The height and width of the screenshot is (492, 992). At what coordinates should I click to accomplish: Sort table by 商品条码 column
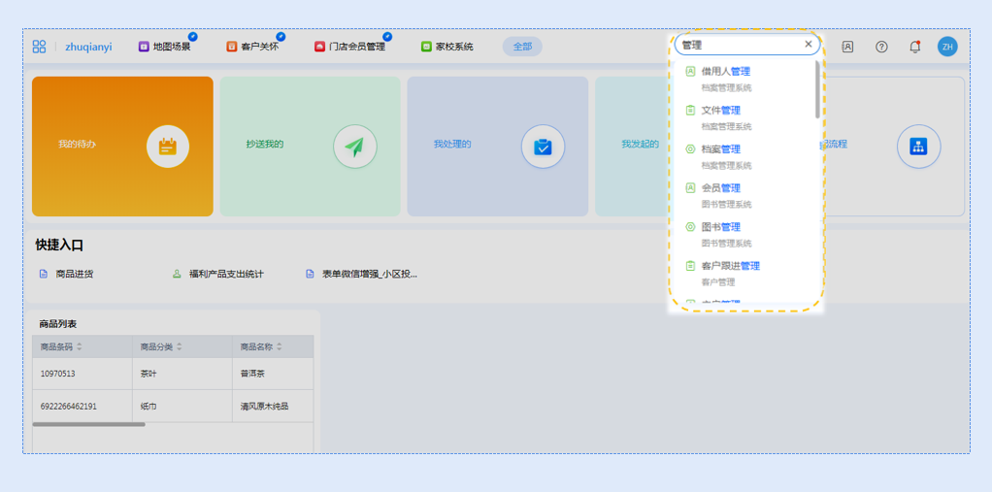[x=80, y=346]
